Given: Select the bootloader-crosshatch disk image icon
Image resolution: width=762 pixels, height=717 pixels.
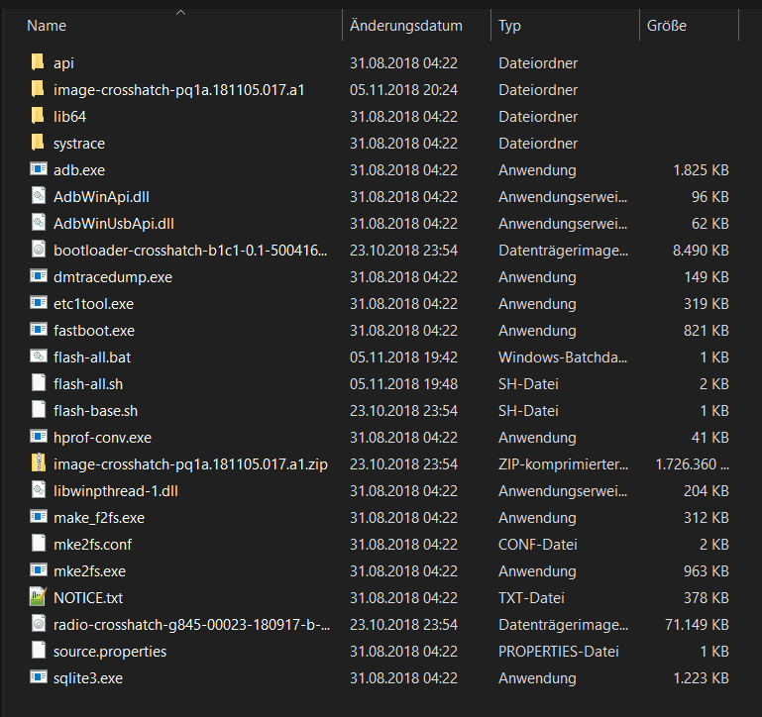Looking at the screenshot, I should pos(39,250).
